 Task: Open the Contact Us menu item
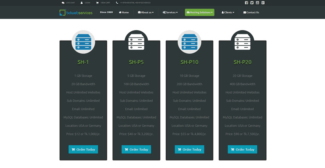click(x=251, y=13)
